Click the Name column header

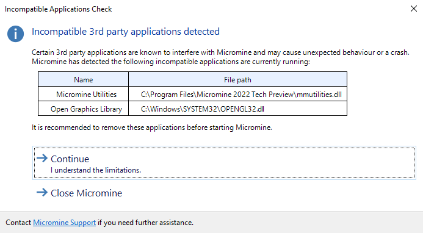pos(84,79)
